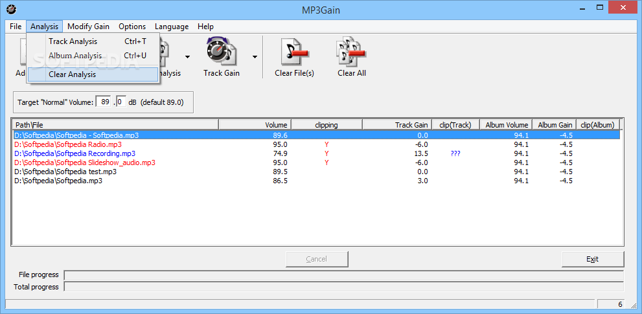Sort by Album Gain column header
Image resolution: width=642 pixels, height=314 pixels.
click(x=555, y=125)
